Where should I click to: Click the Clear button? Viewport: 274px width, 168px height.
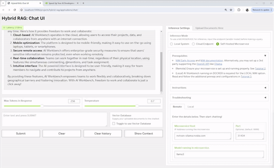(62, 134)
